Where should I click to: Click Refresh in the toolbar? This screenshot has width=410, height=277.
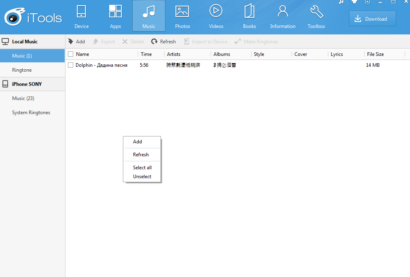tap(163, 42)
